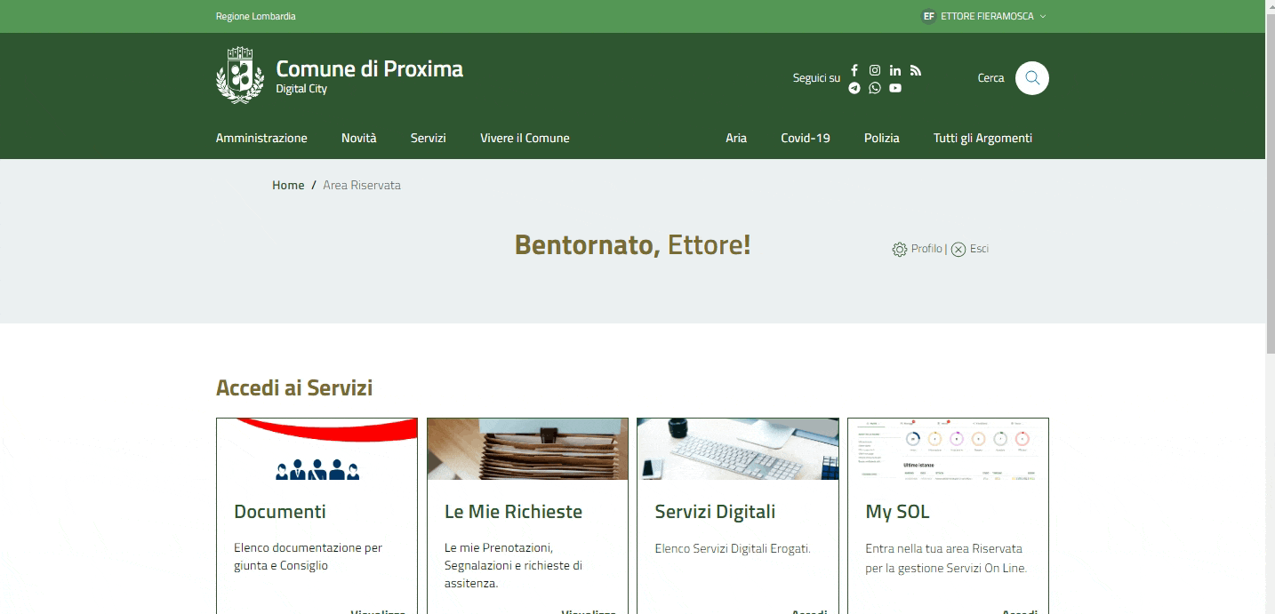The height and width of the screenshot is (614, 1275).
Task: Click the Covid-19 topic link
Action: pos(805,138)
